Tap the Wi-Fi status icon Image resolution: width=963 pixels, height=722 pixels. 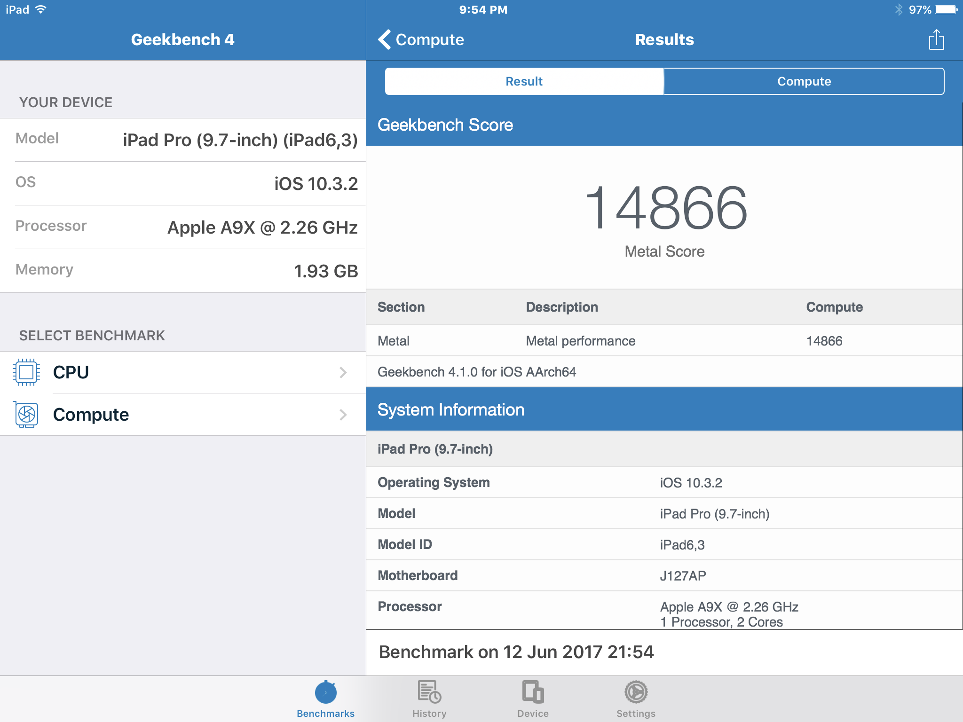pyautogui.click(x=41, y=9)
